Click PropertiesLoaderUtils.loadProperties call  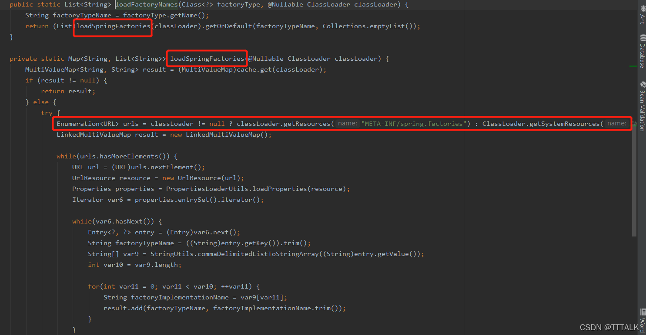[256, 189]
